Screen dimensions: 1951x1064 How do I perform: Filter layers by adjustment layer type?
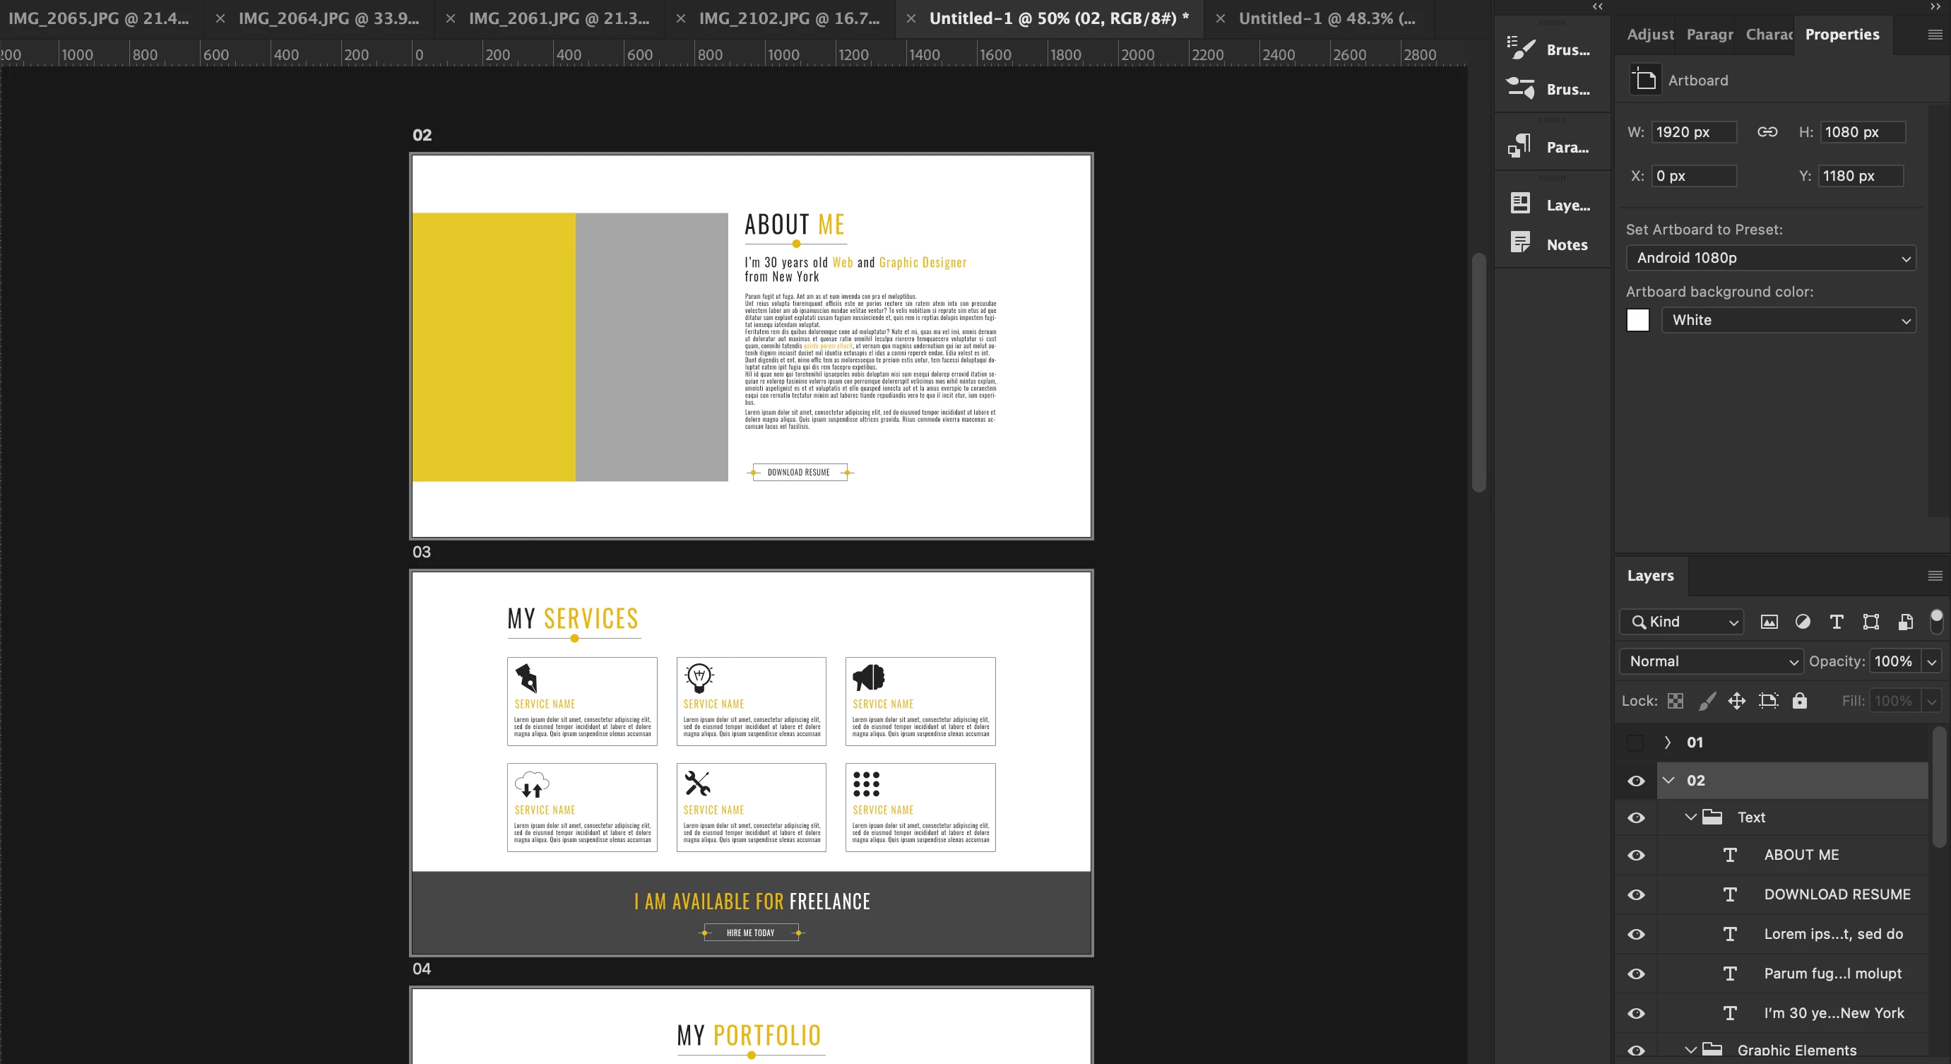click(1803, 622)
